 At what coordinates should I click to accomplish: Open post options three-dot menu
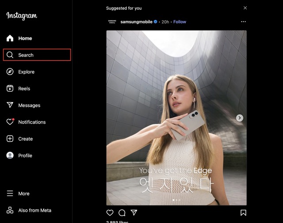coord(243,22)
